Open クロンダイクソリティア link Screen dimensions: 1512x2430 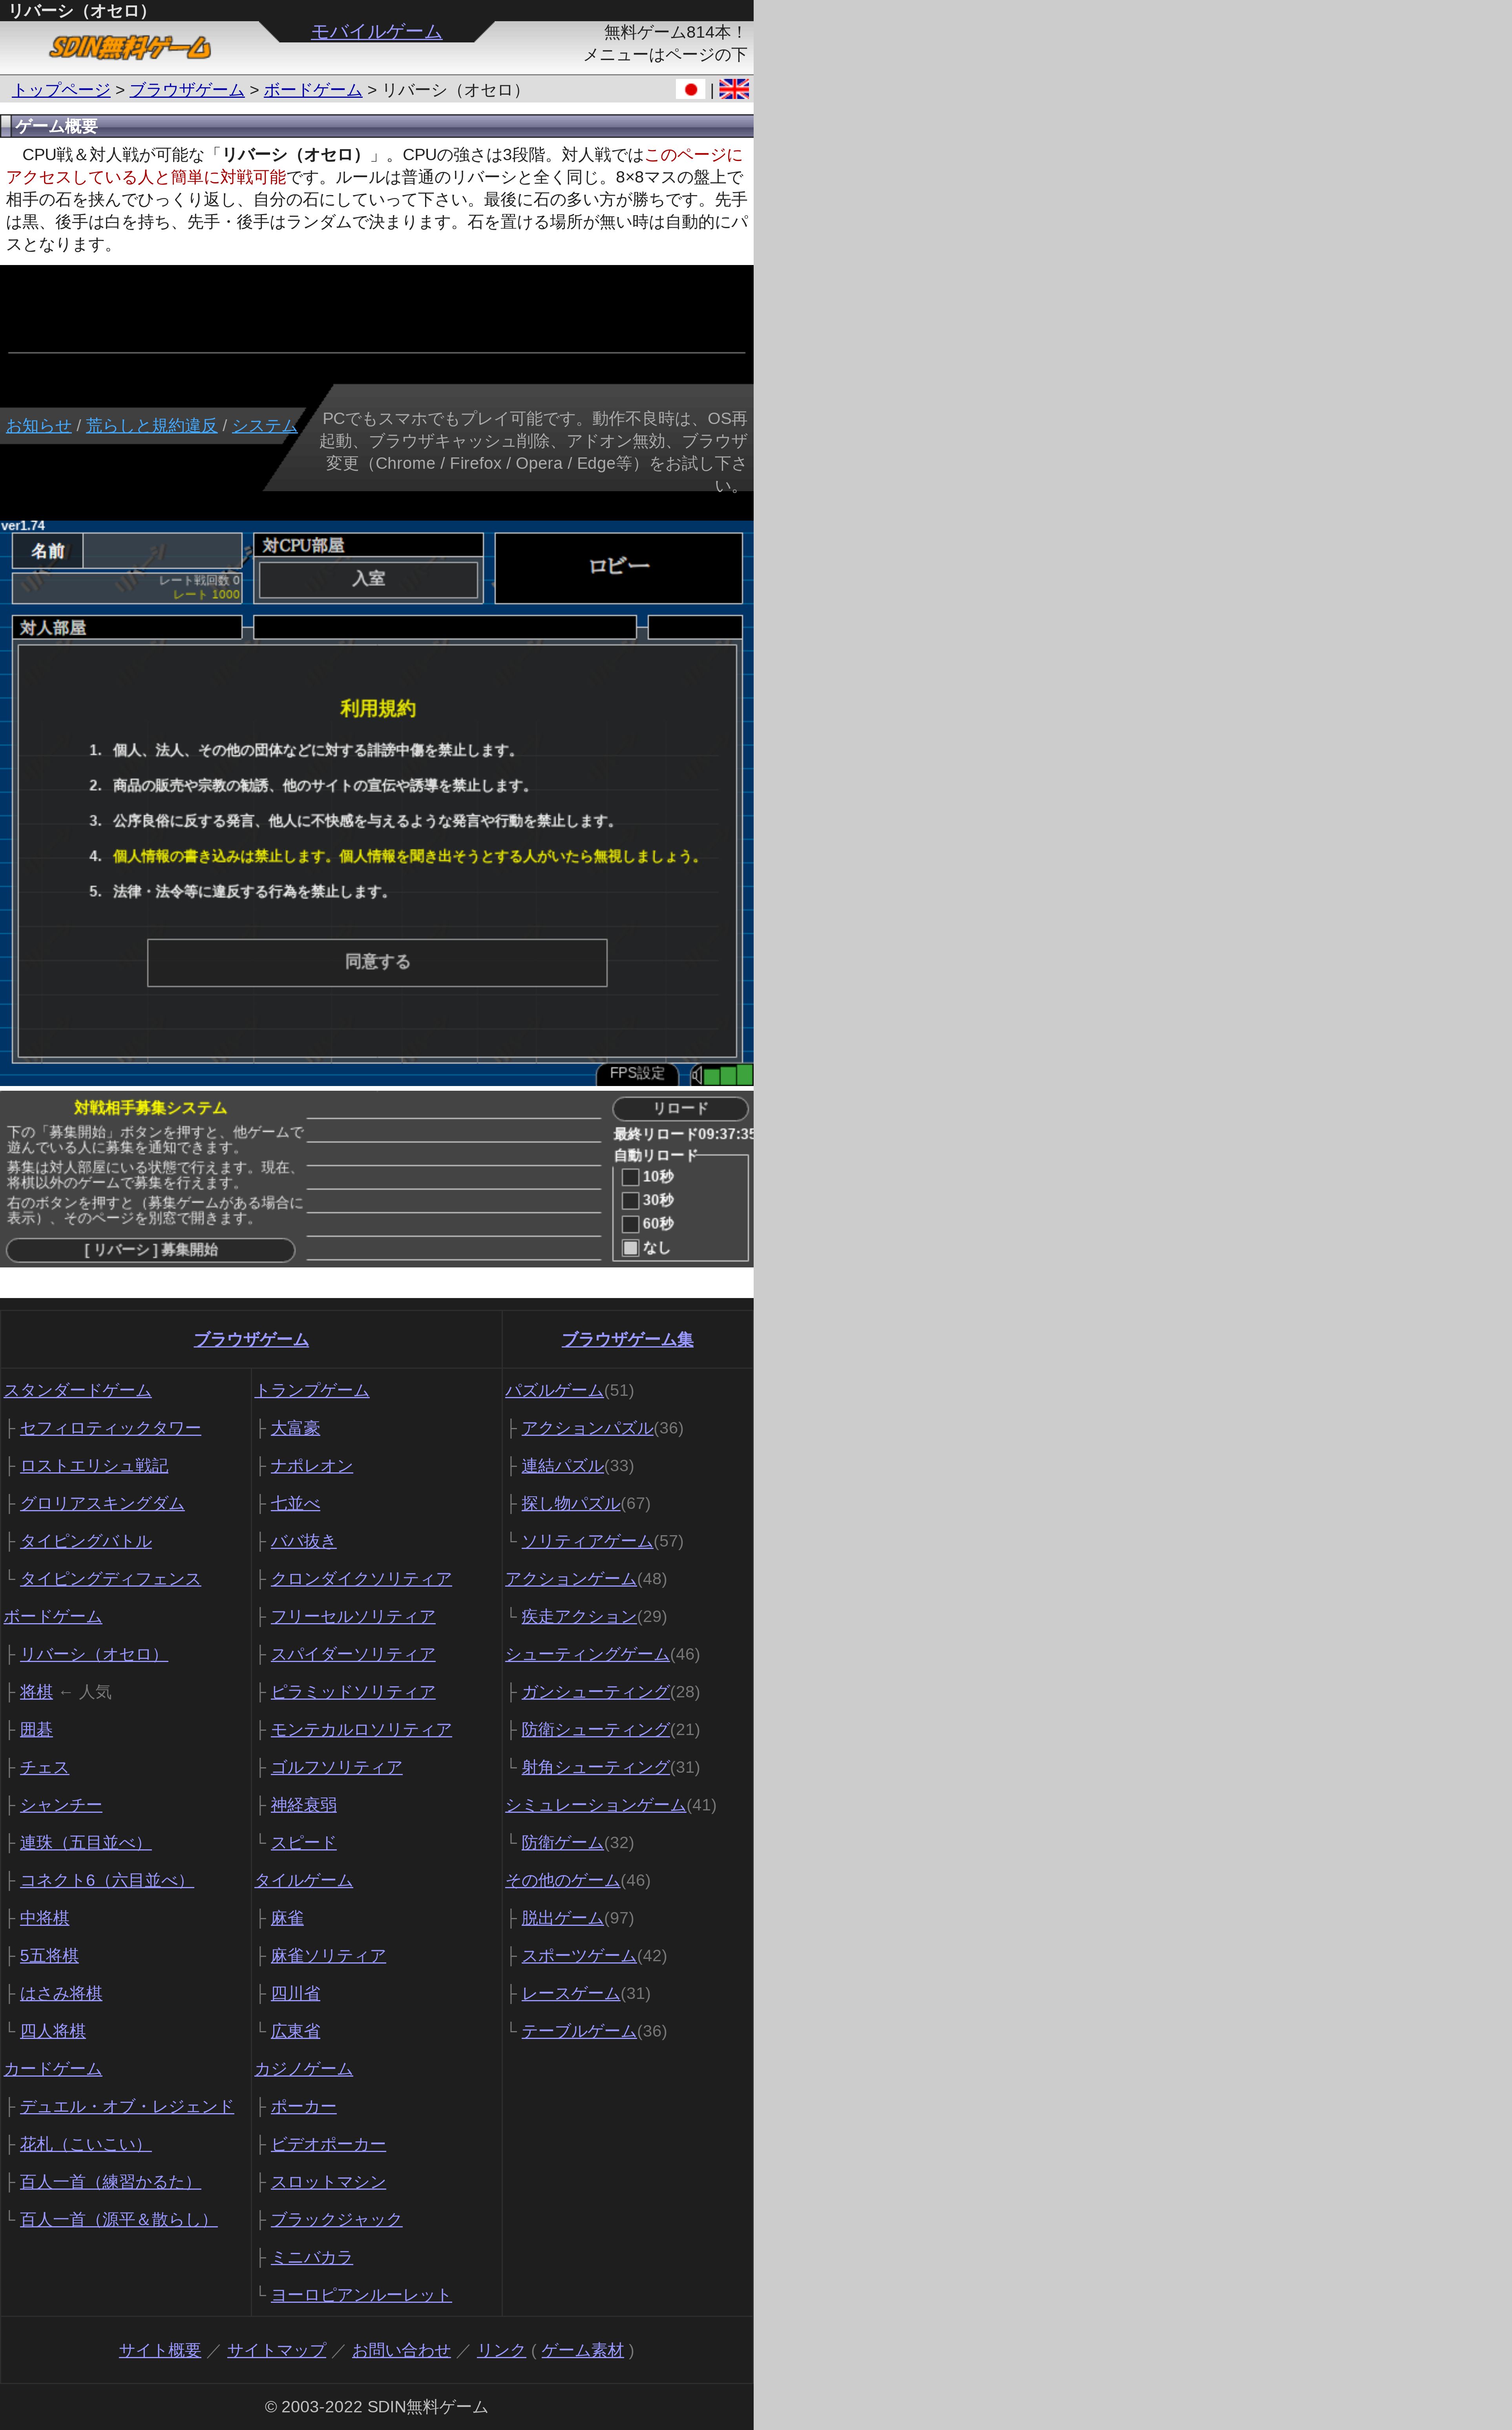click(361, 1579)
